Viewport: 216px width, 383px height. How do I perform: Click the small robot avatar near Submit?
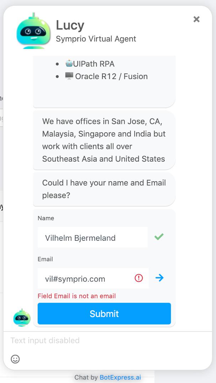pyautogui.click(x=22, y=317)
